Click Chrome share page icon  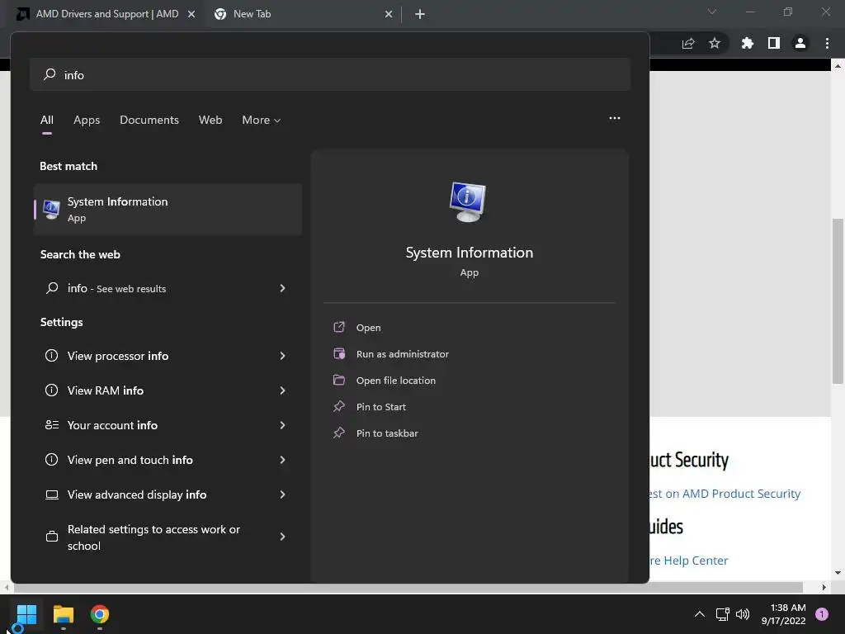(688, 43)
